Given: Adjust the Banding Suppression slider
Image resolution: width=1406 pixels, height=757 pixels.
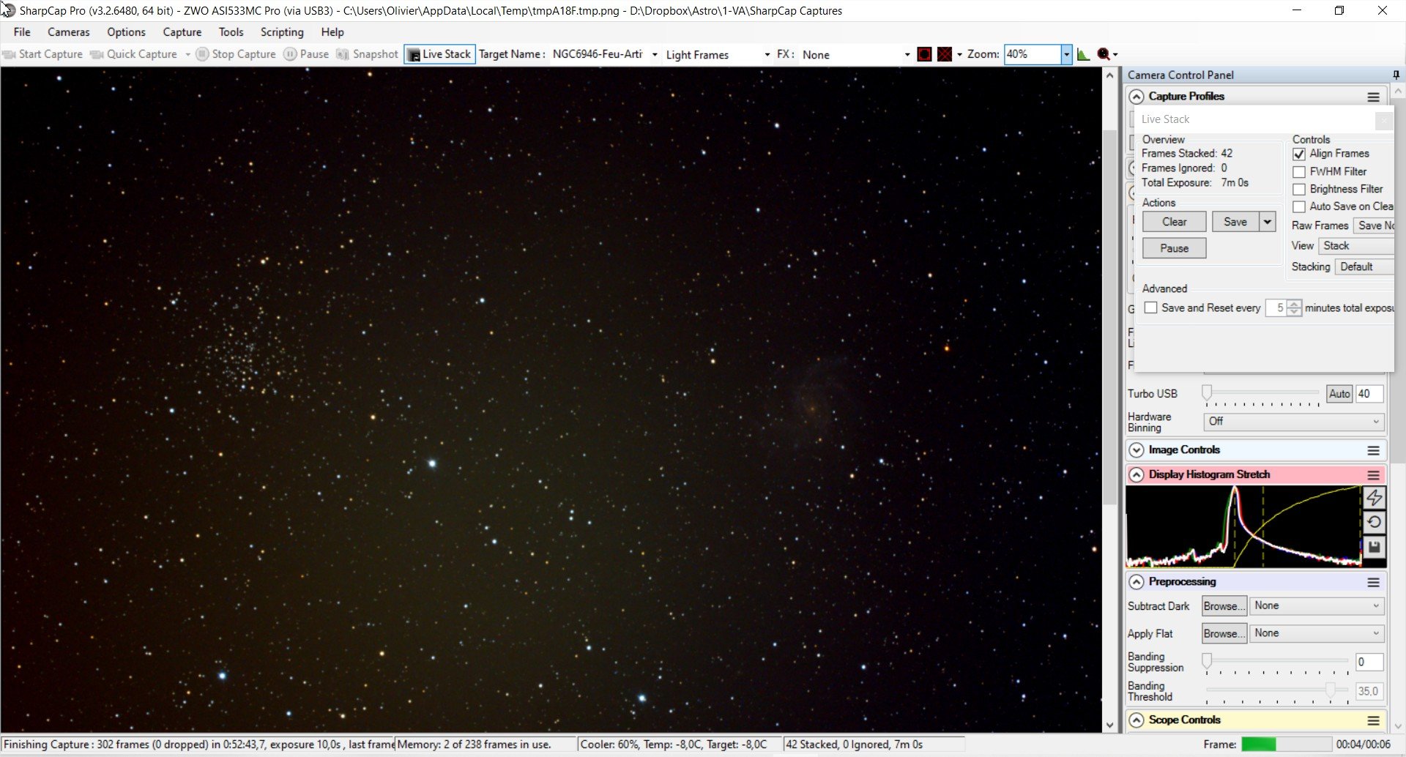Looking at the screenshot, I should 1207,662.
